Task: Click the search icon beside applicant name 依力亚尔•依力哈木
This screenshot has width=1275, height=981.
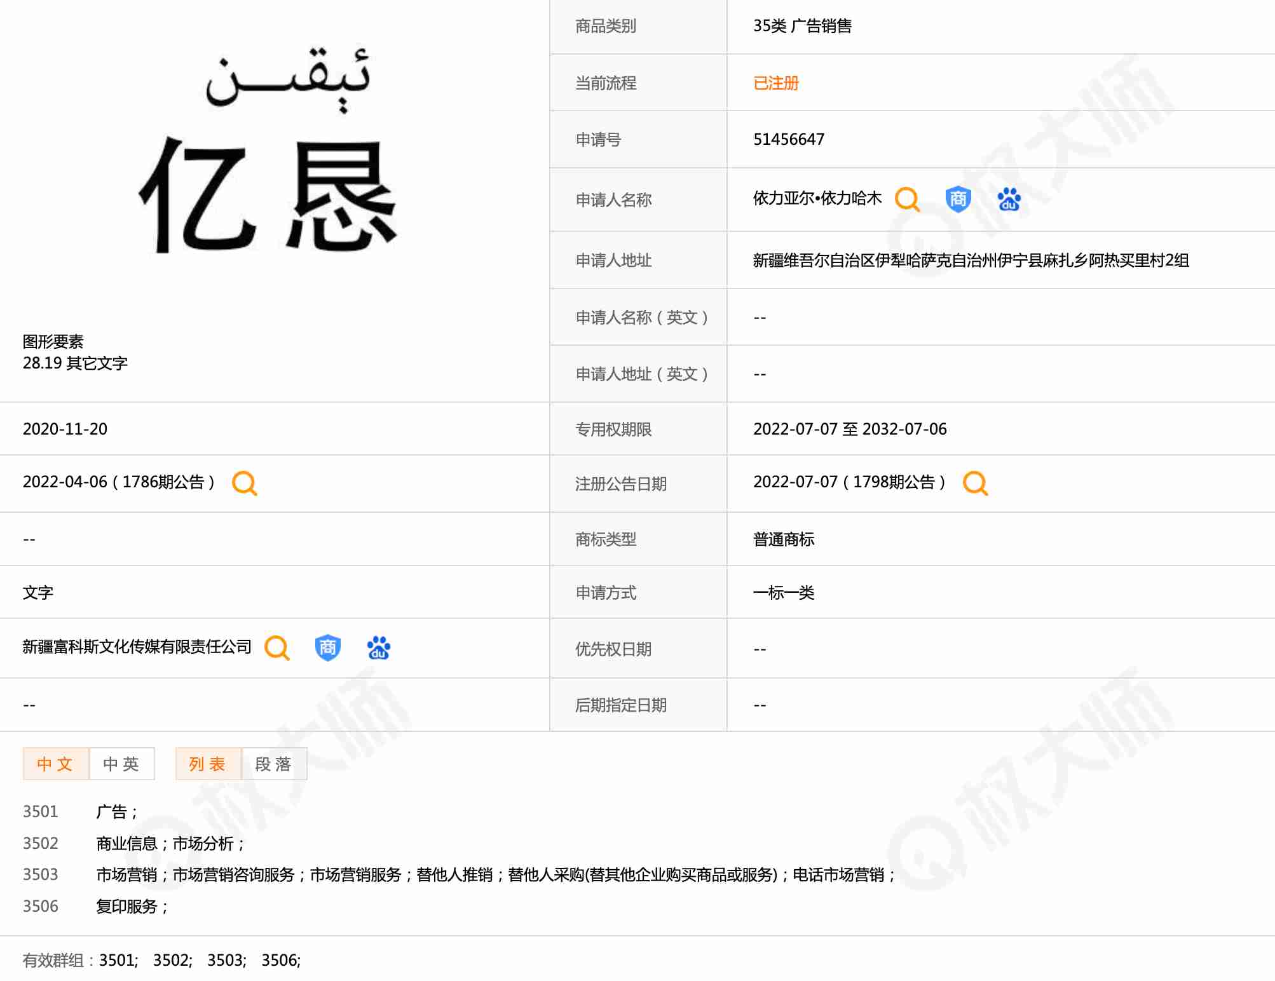Action: point(907,200)
